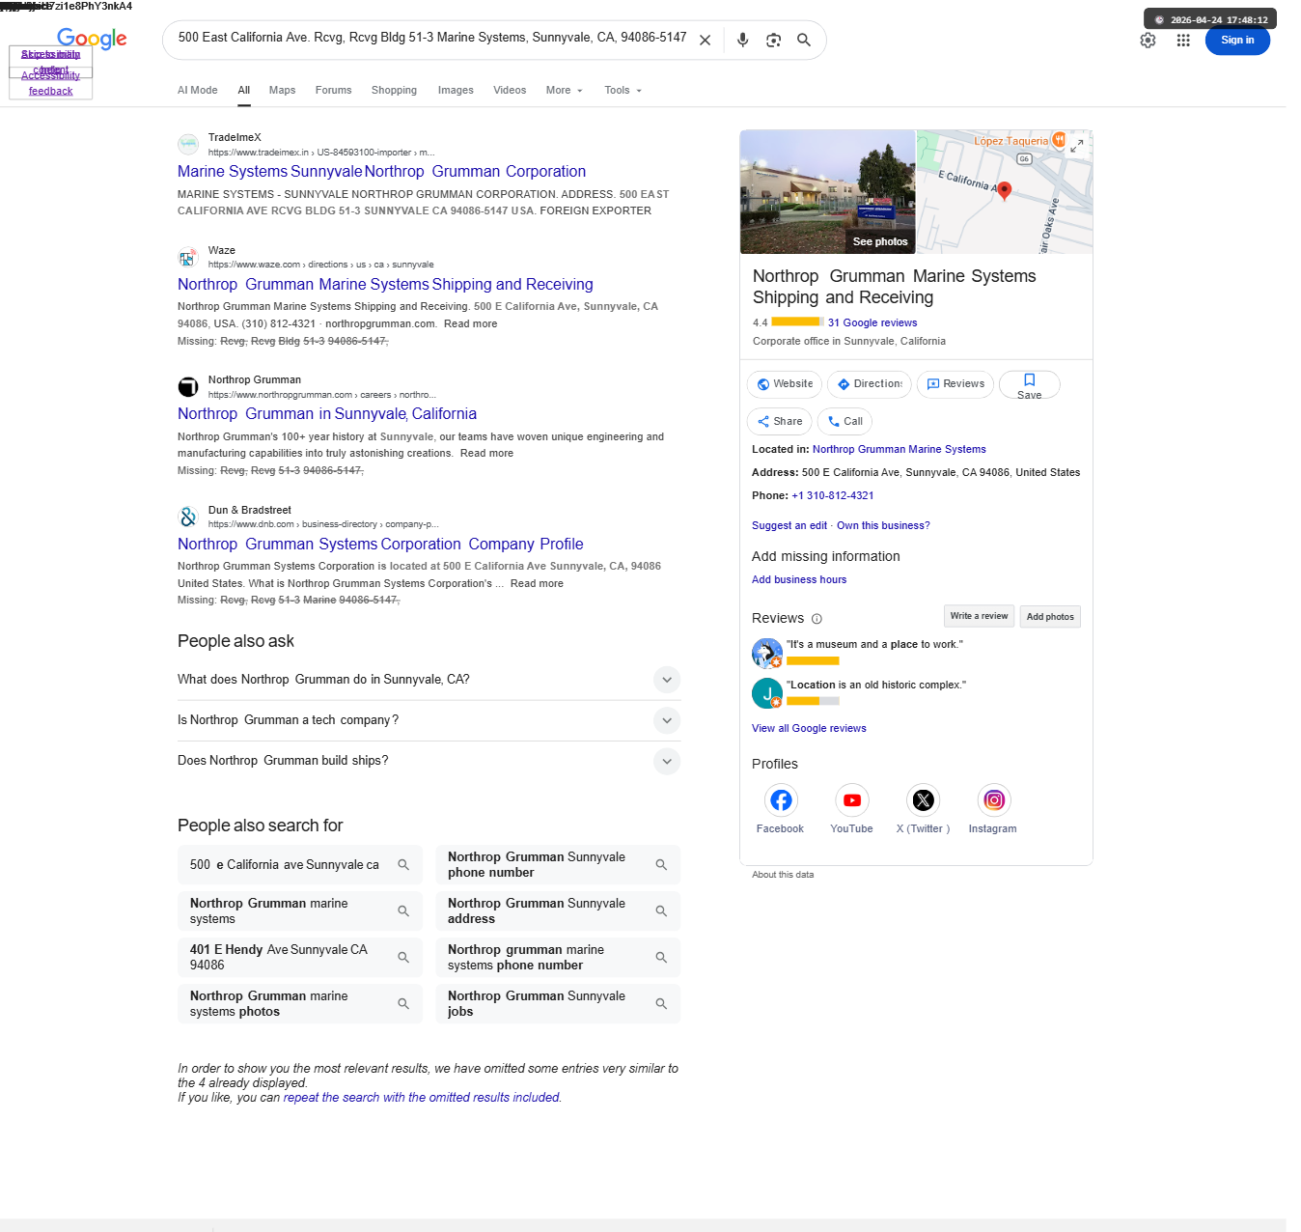This screenshot has height=1232, width=1301.
Task: Click the Reviews info icon
Action: 817,619
